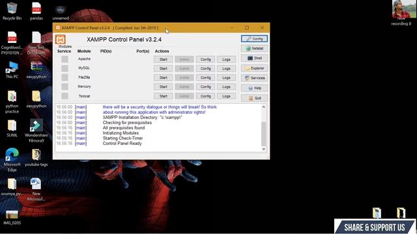Open Config for Mercury
Screen dimensions: 417x234
point(205,86)
